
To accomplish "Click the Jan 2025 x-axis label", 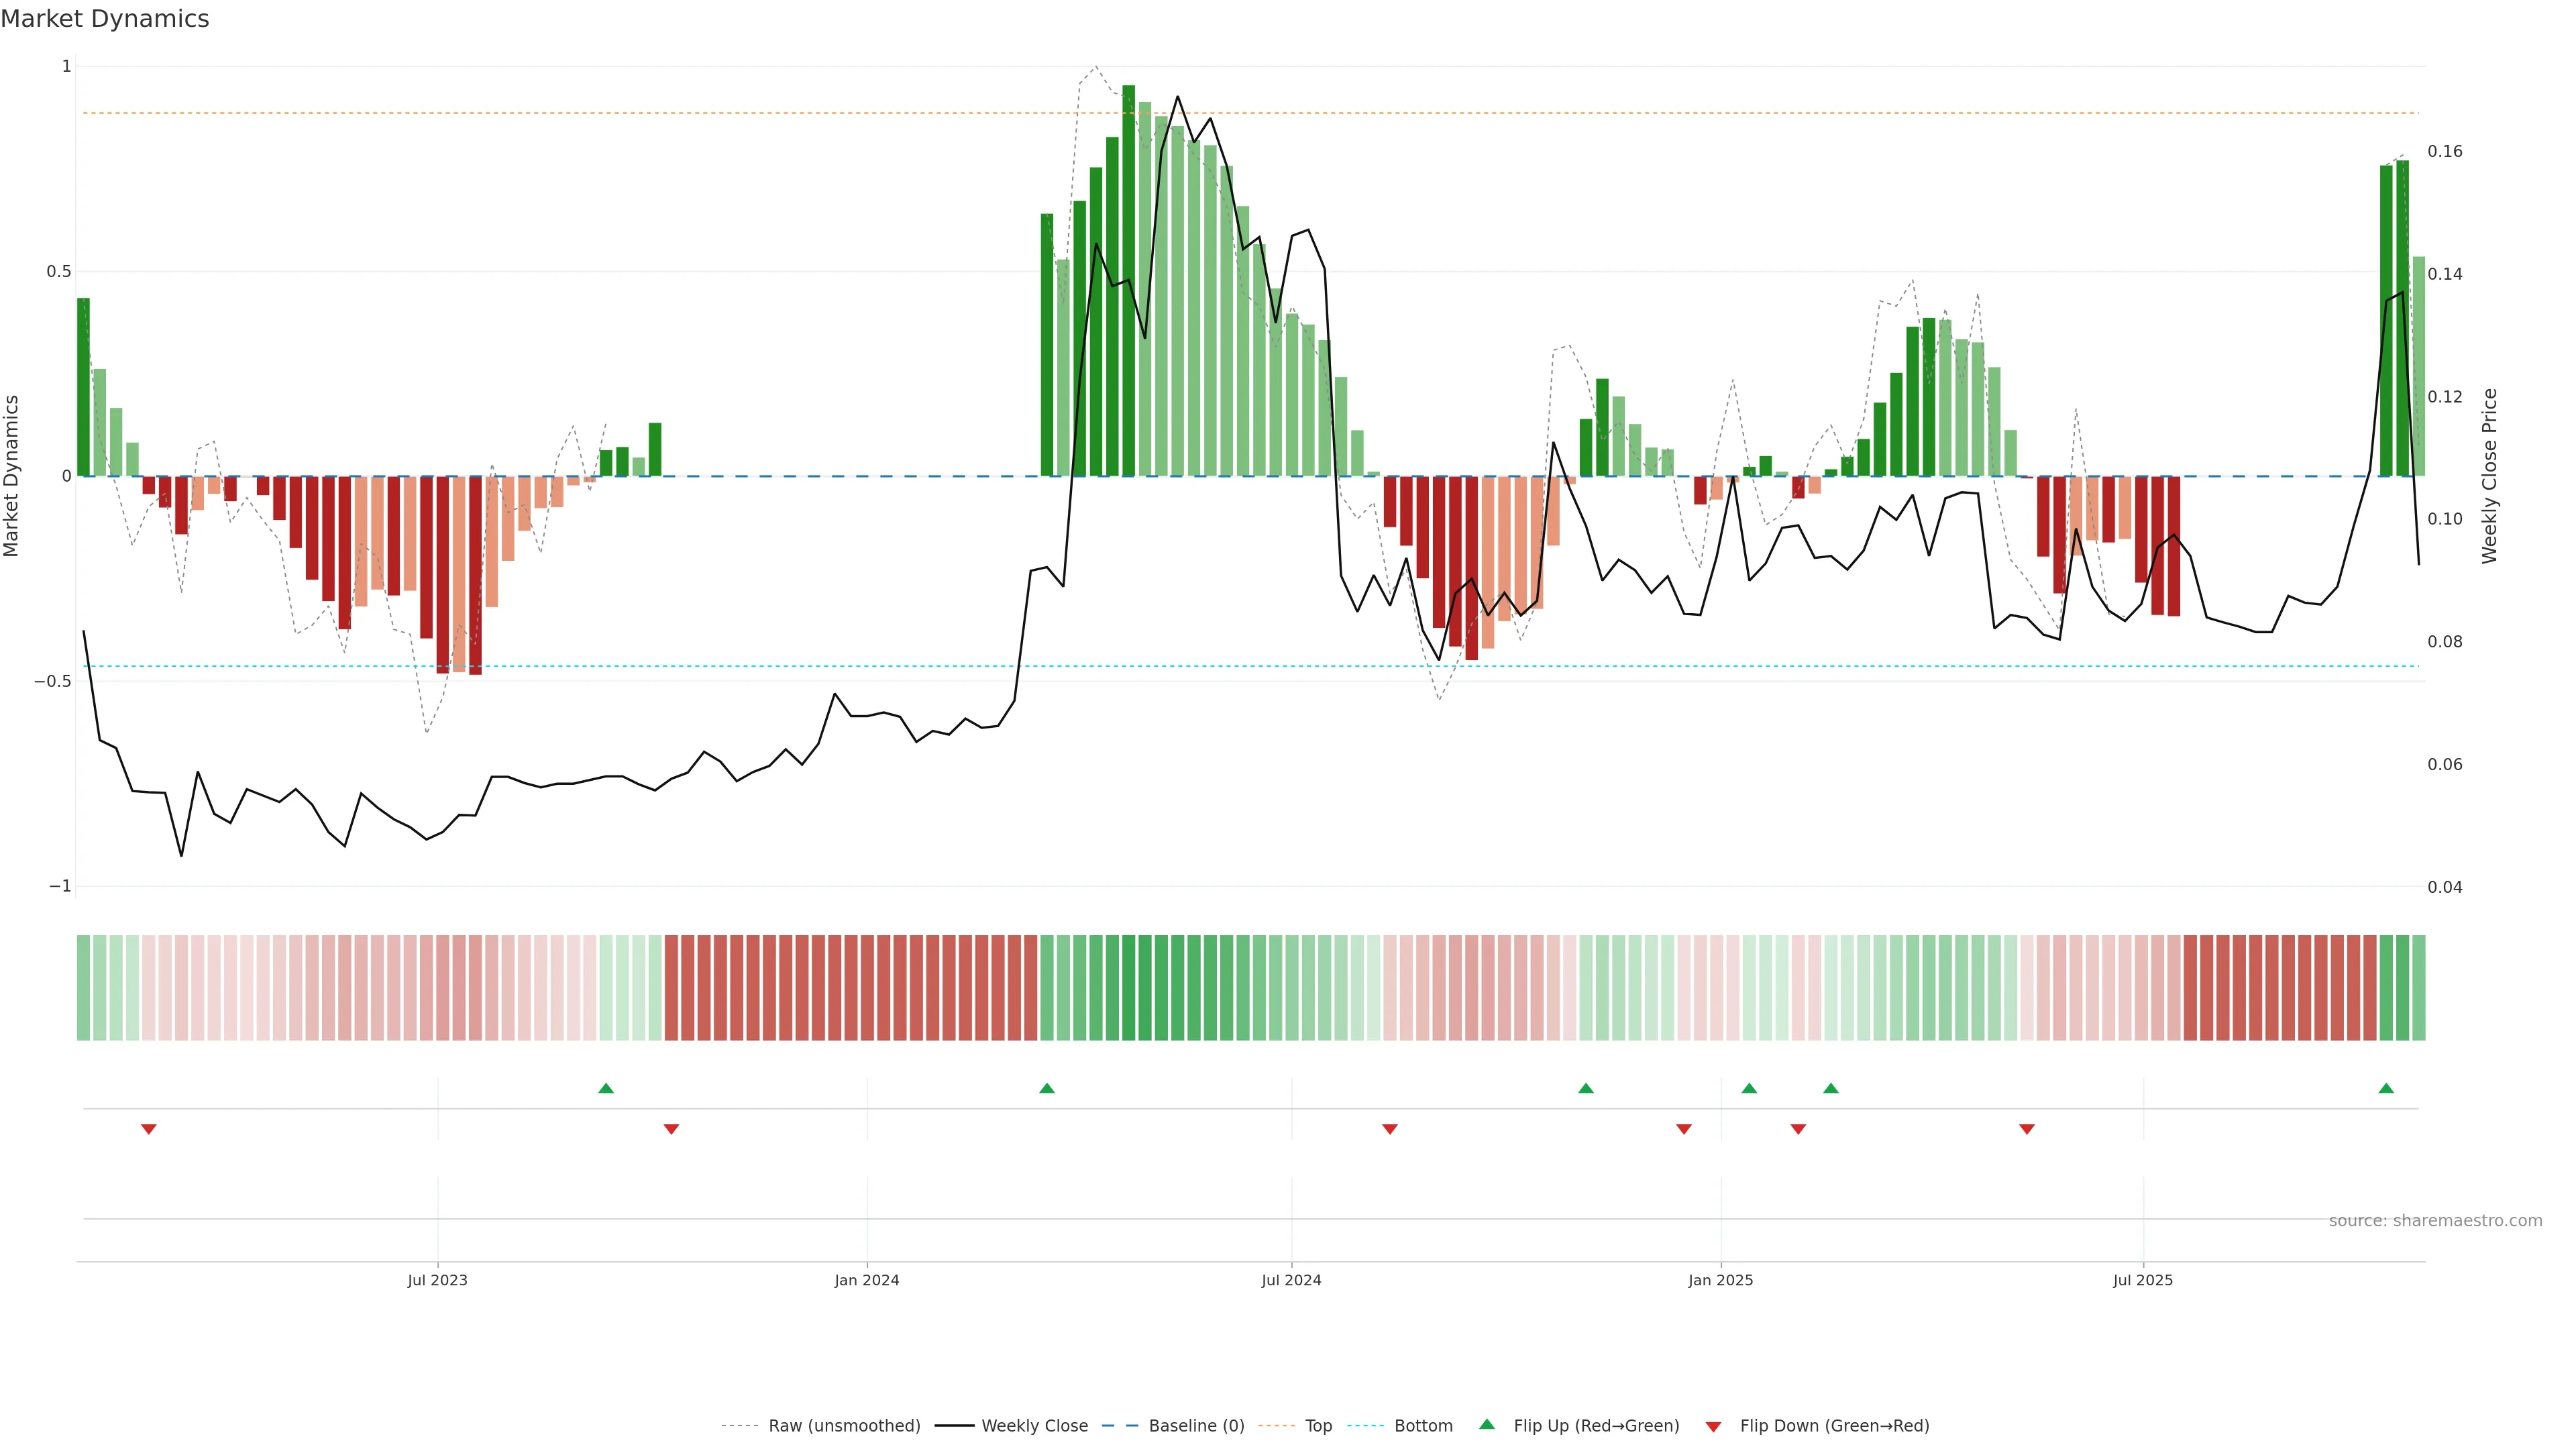I will point(1720,1280).
